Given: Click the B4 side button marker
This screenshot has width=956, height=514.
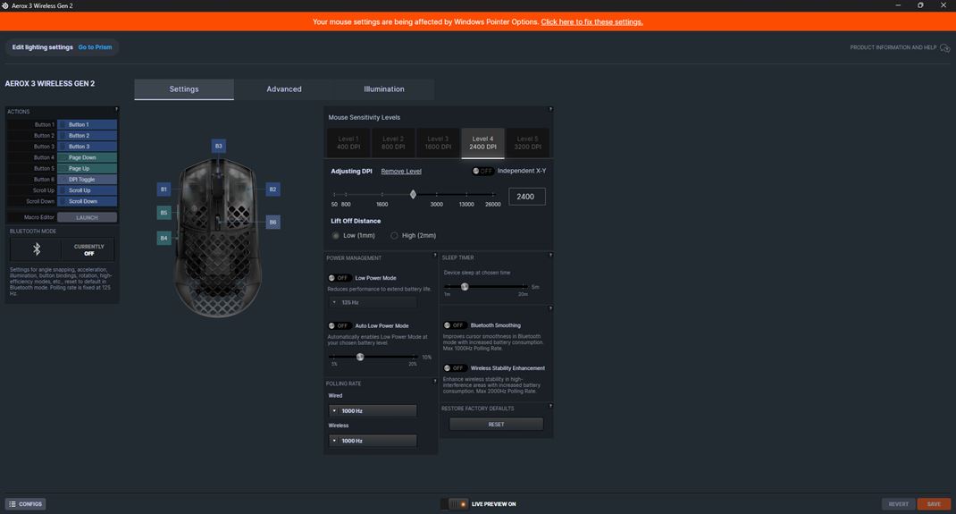Looking at the screenshot, I should [x=164, y=238].
